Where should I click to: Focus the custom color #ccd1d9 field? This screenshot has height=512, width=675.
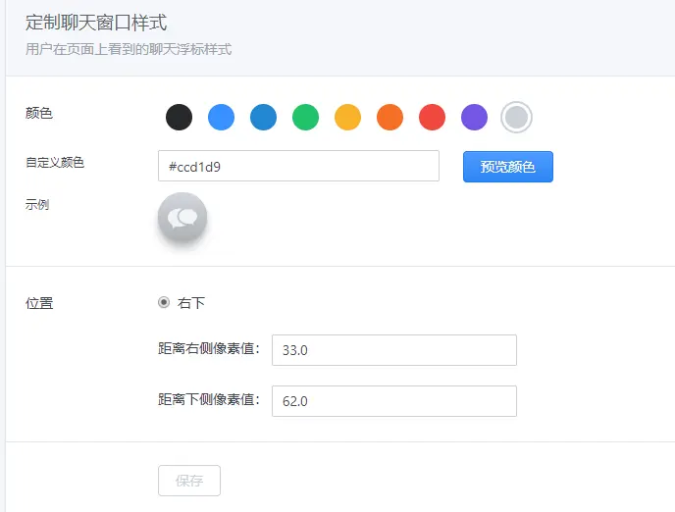298,166
